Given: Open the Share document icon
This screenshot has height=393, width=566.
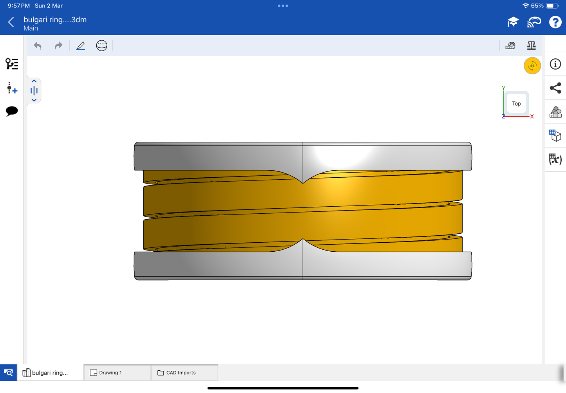Looking at the screenshot, I should pos(555,88).
